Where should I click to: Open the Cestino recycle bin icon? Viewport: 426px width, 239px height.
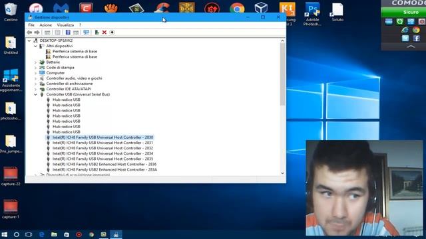tap(11, 12)
